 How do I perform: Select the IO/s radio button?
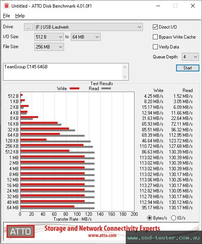(x=173, y=218)
